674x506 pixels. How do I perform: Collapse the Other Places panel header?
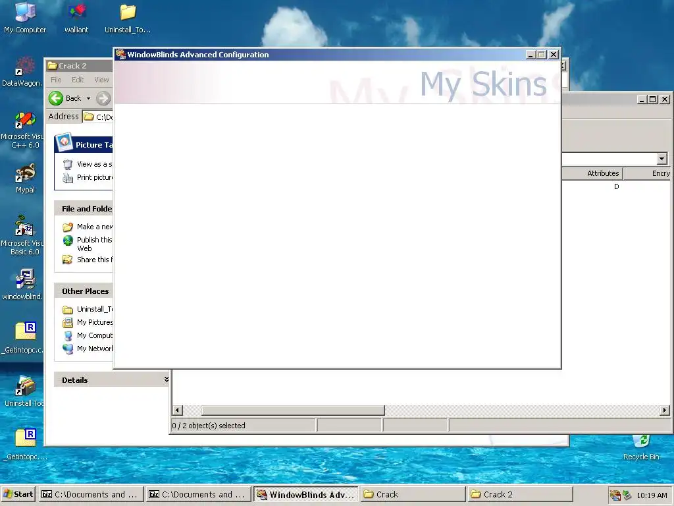(84, 291)
